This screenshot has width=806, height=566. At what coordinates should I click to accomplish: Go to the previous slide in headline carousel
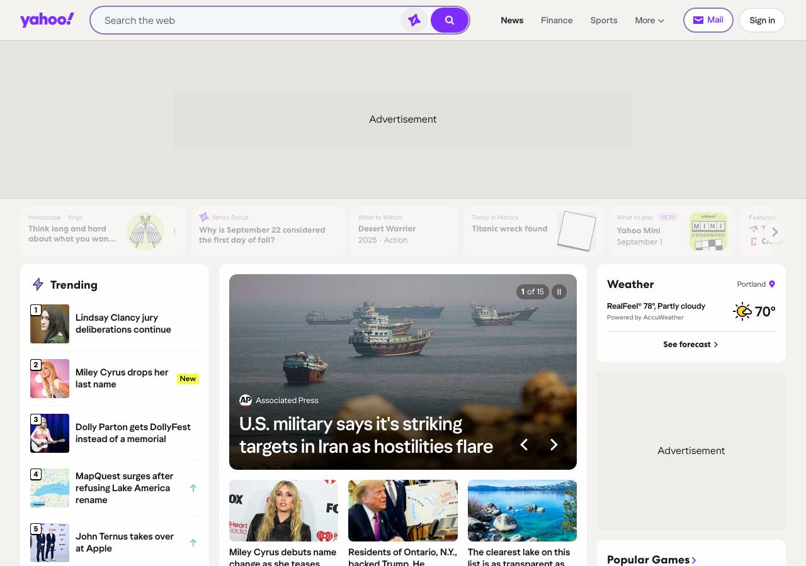click(x=524, y=445)
